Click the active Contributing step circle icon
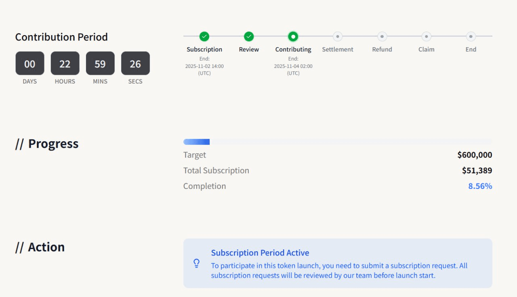The image size is (517, 297). coord(293,37)
